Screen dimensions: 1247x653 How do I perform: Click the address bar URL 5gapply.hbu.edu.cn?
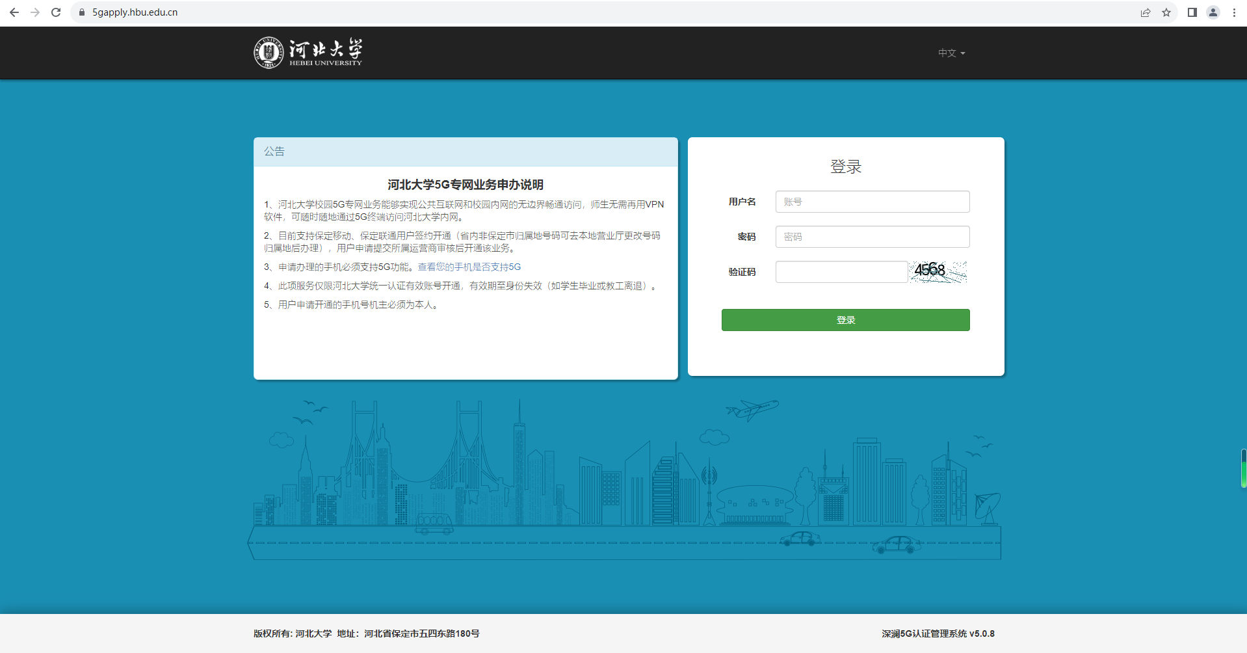coord(135,12)
